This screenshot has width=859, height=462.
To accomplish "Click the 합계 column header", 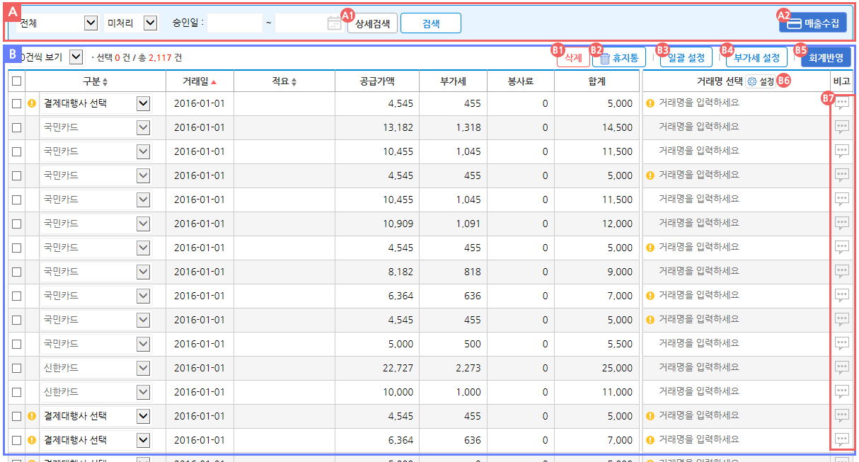I will click(x=596, y=82).
